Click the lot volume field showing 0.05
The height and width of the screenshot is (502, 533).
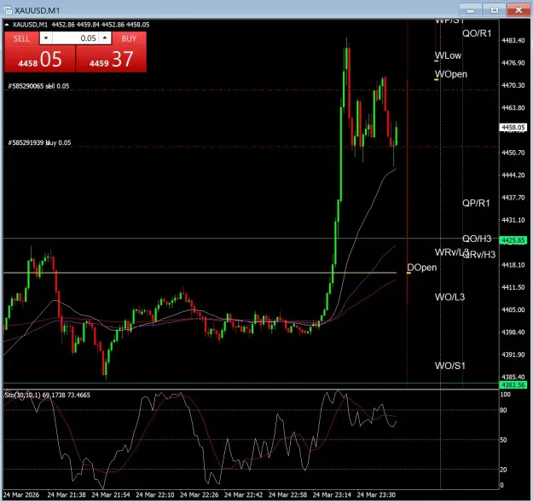click(x=75, y=38)
